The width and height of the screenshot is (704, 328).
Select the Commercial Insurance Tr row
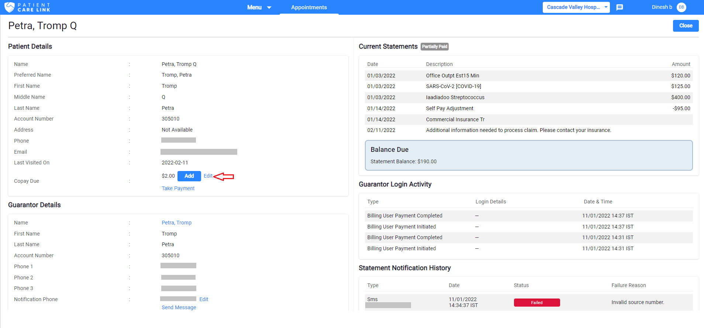coord(528,119)
